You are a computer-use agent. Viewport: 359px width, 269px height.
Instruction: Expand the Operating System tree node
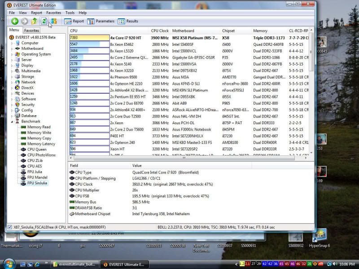click(x=12, y=54)
